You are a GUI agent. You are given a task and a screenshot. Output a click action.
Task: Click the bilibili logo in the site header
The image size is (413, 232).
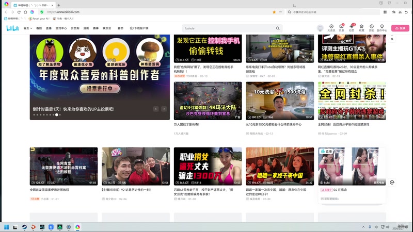[x=12, y=28]
